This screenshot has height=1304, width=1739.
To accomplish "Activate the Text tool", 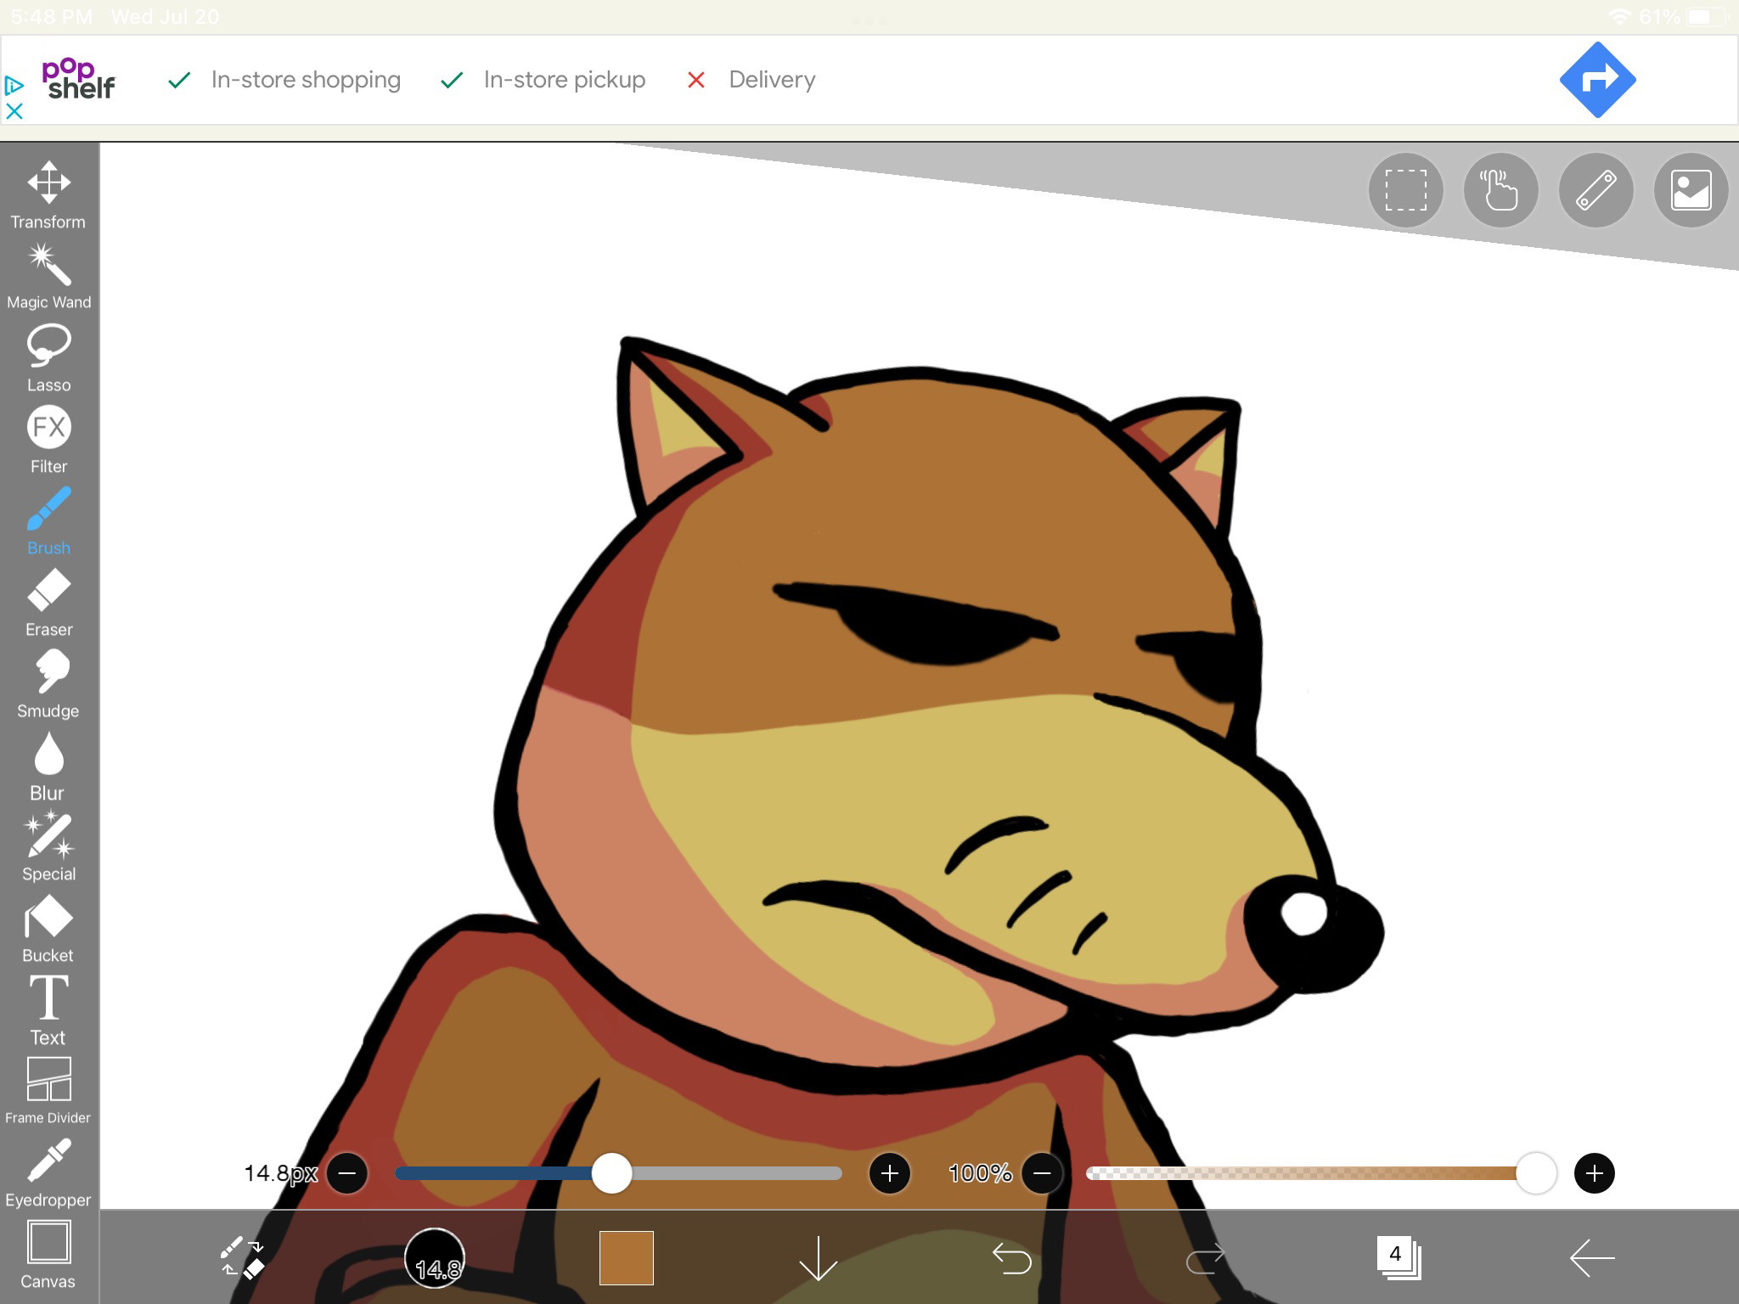I will pyautogui.click(x=48, y=1010).
